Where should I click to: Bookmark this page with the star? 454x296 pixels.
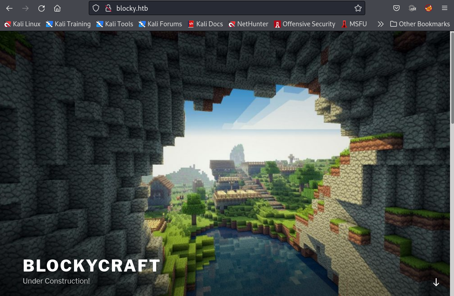coord(358,8)
